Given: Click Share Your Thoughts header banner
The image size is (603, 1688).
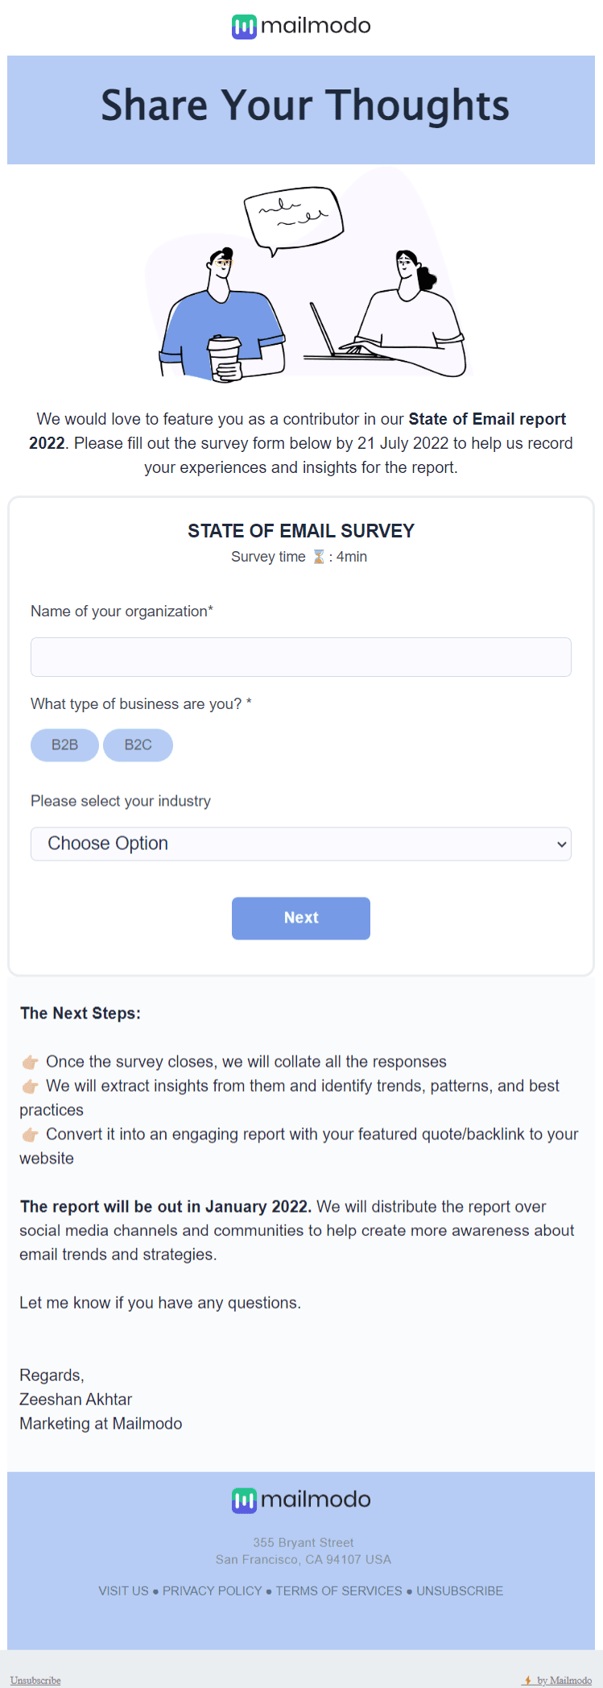Looking at the screenshot, I should (x=301, y=110).
